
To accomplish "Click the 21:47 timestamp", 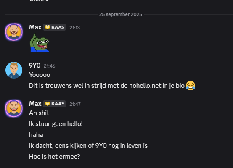I will click(x=75, y=104).
